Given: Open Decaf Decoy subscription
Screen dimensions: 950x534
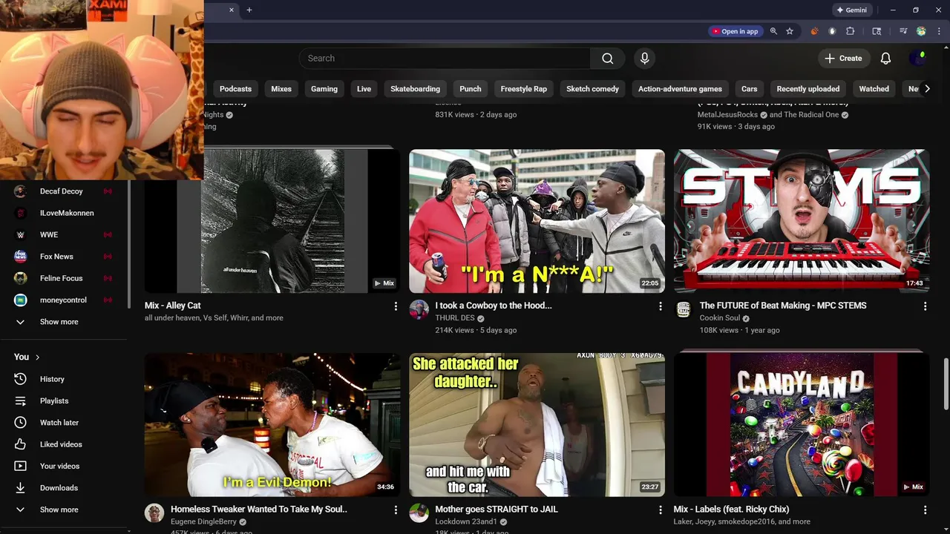Looking at the screenshot, I should click(64, 191).
